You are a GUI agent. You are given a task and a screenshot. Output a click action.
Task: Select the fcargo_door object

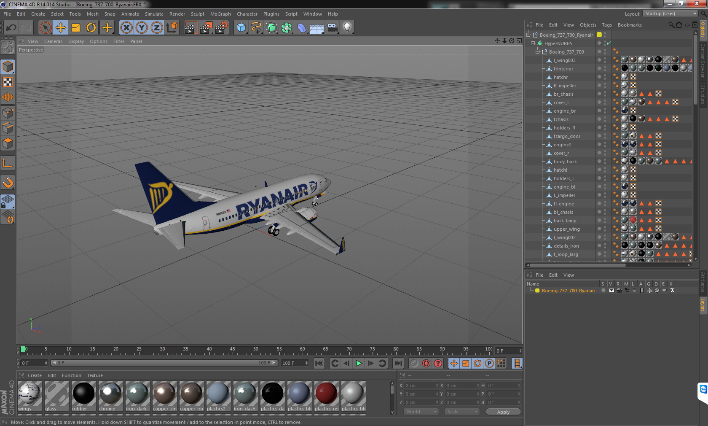567,136
